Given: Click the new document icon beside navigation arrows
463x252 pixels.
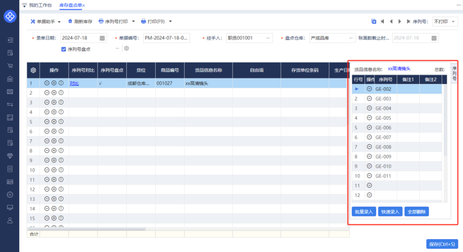Looking at the screenshot, I should pos(374,21).
